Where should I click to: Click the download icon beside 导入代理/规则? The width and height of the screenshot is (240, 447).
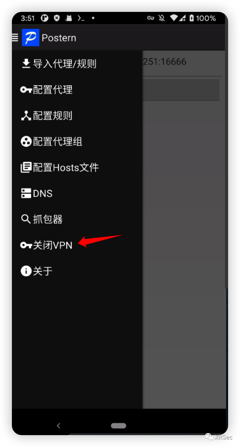26,64
